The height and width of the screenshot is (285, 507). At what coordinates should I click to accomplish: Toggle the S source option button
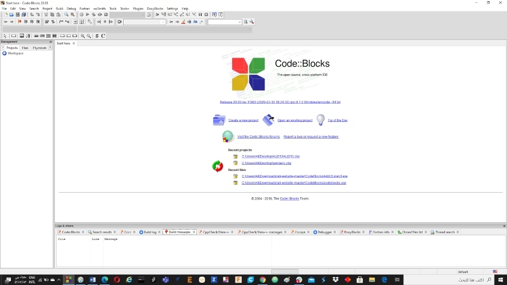tap(97, 36)
